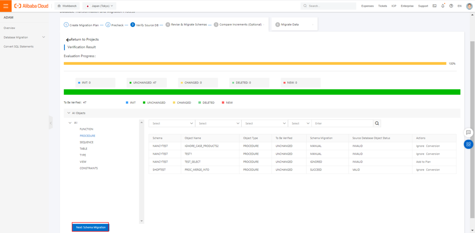Select SEQUENCE in object tree
The width and height of the screenshot is (475, 233).
point(86,142)
